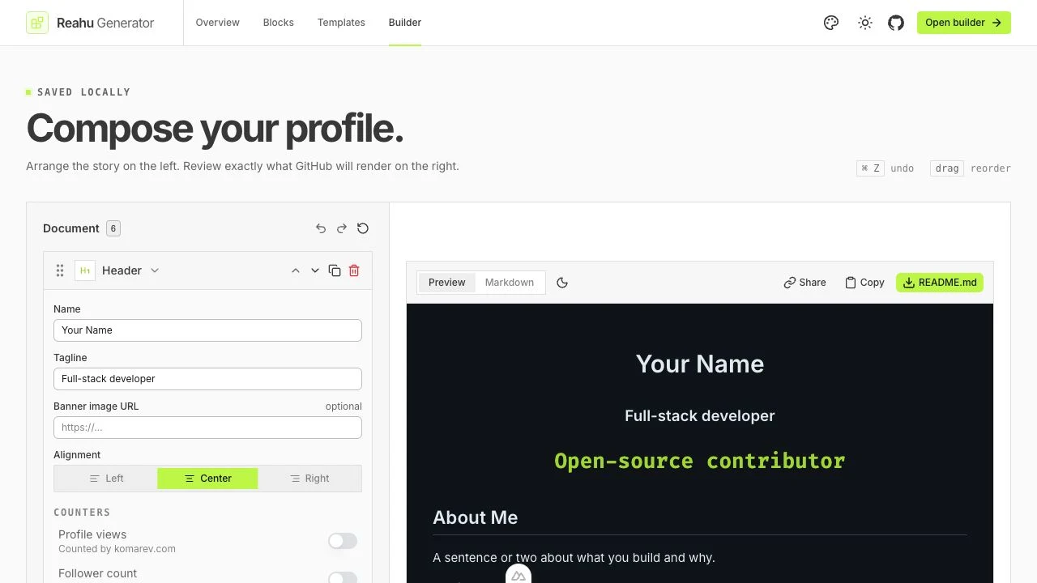Toggle the light mode sun icon
The height and width of the screenshot is (583, 1037).
coord(865,23)
